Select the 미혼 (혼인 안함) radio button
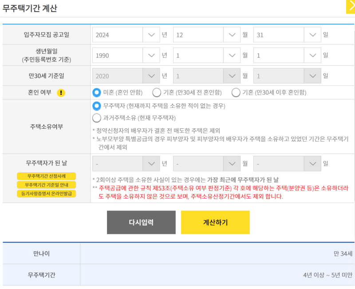The image size is (355, 289). (97, 92)
